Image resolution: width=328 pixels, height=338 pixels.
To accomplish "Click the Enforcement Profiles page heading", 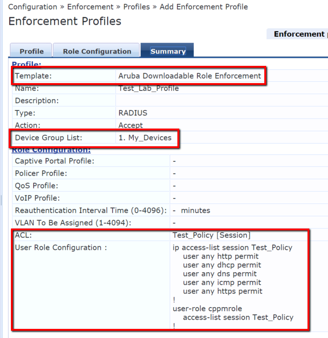I will (65, 21).
